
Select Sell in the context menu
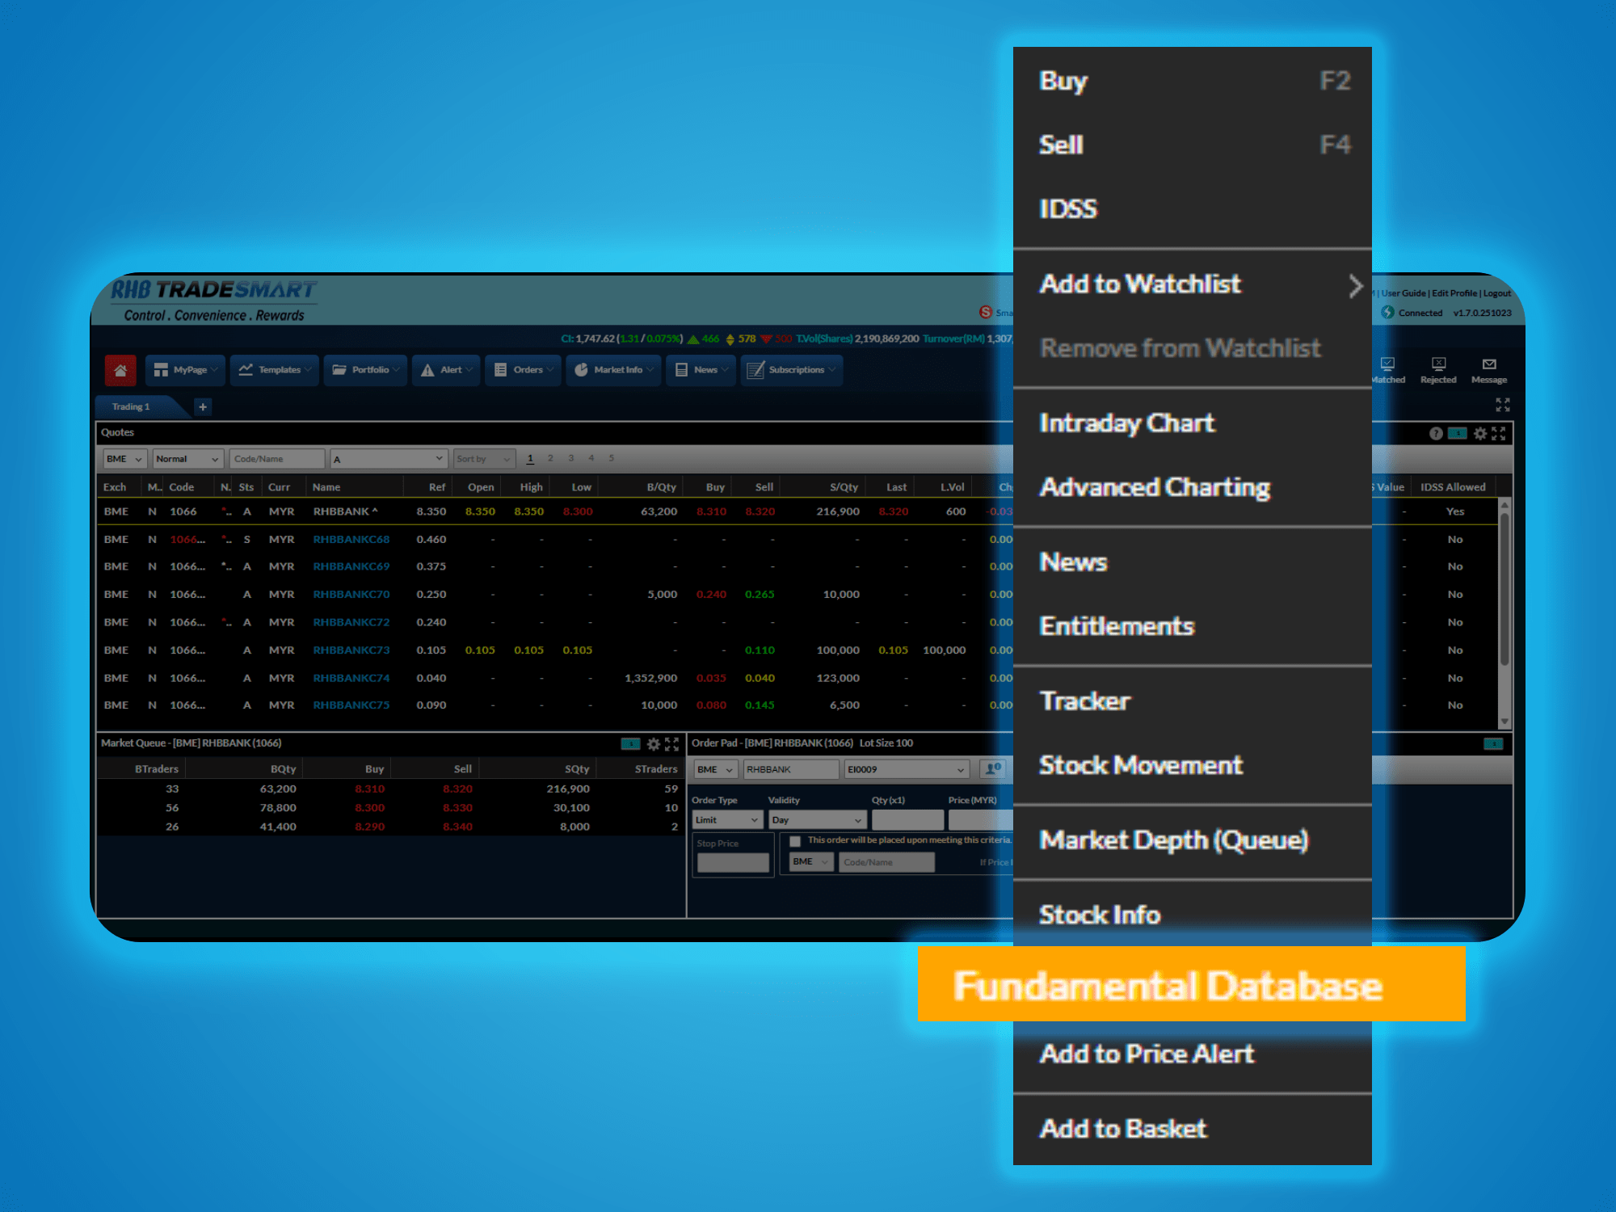click(1193, 145)
